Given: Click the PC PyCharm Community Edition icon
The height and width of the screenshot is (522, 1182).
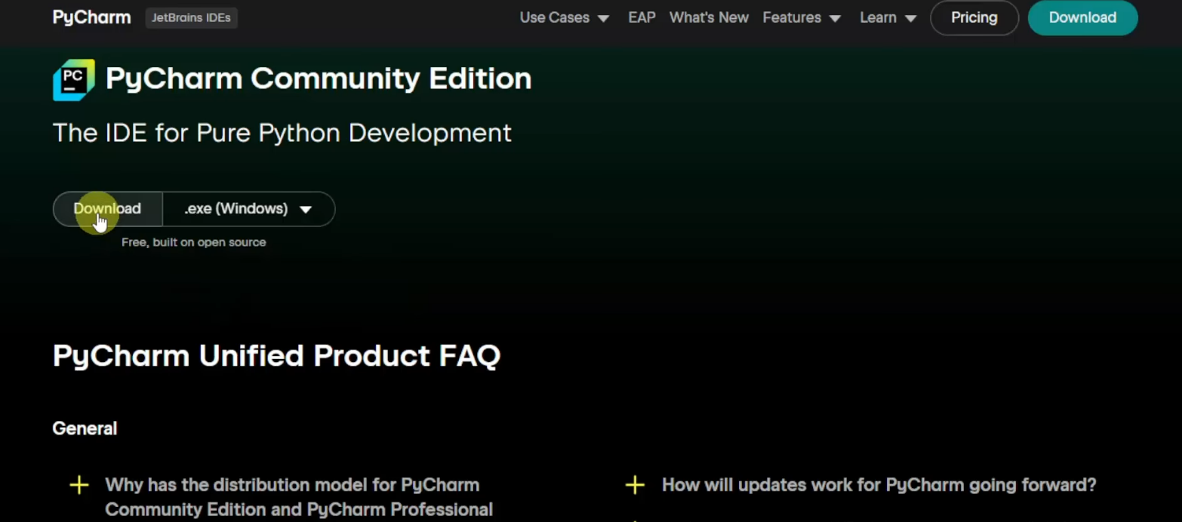Looking at the screenshot, I should [72, 78].
